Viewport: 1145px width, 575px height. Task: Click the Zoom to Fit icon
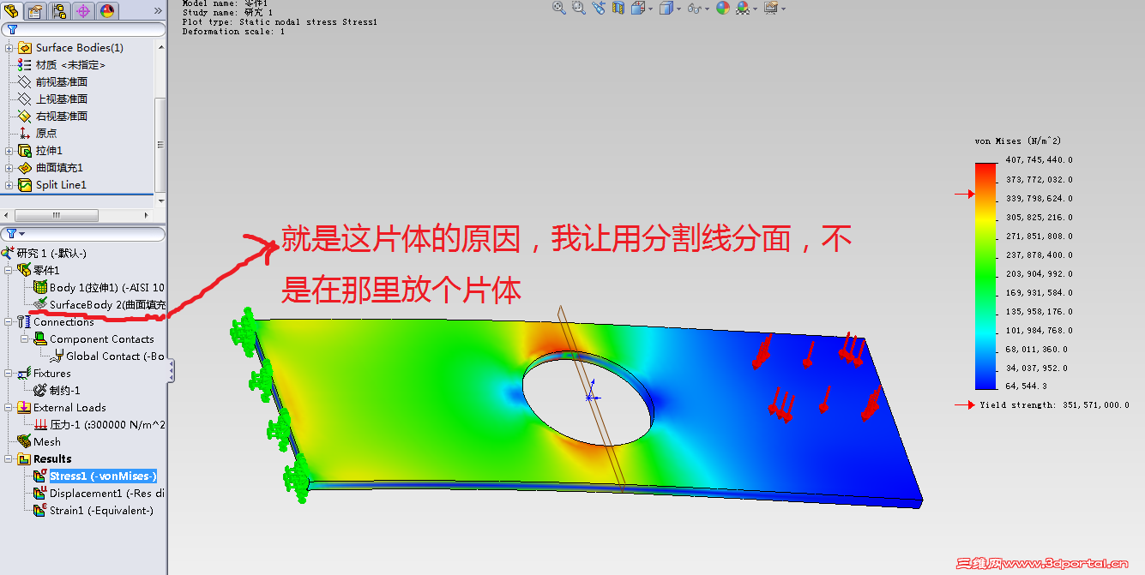559,8
